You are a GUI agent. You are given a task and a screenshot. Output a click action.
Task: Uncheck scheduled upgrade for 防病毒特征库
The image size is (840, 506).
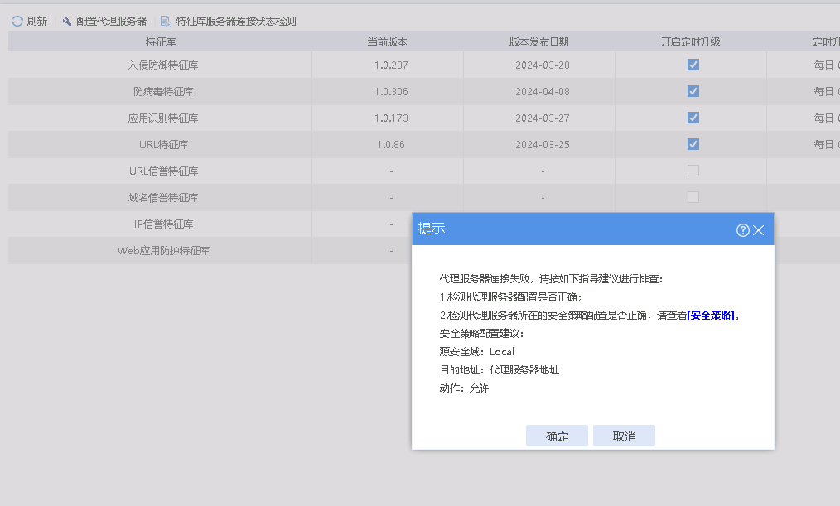(x=693, y=91)
